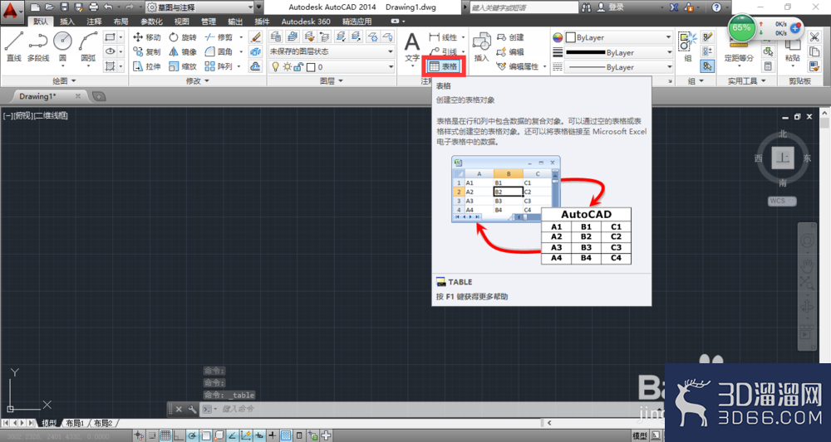The width and height of the screenshot is (831, 442).
Task: Open the 未保存的图层状态 dropdown
Action: (332, 51)
